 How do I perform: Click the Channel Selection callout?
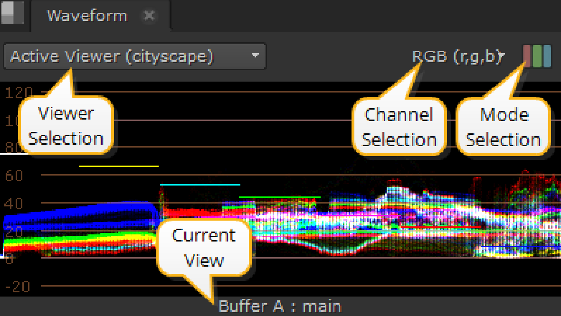399,127
